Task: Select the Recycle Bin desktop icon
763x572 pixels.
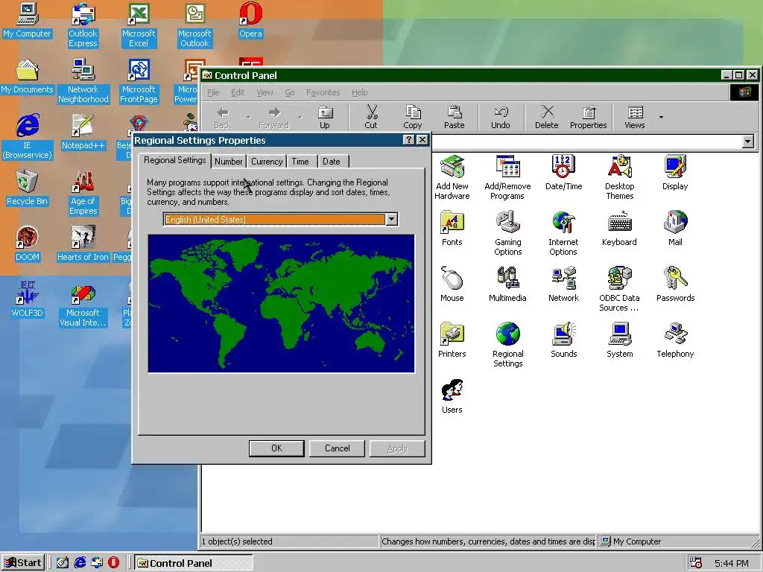Action: point(27,188)
